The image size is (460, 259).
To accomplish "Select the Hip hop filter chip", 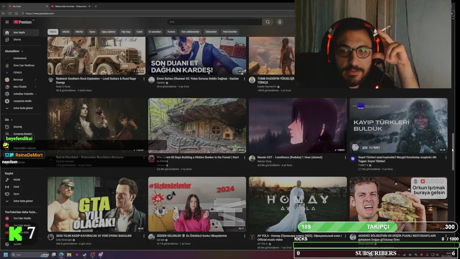I will (126, 32).
